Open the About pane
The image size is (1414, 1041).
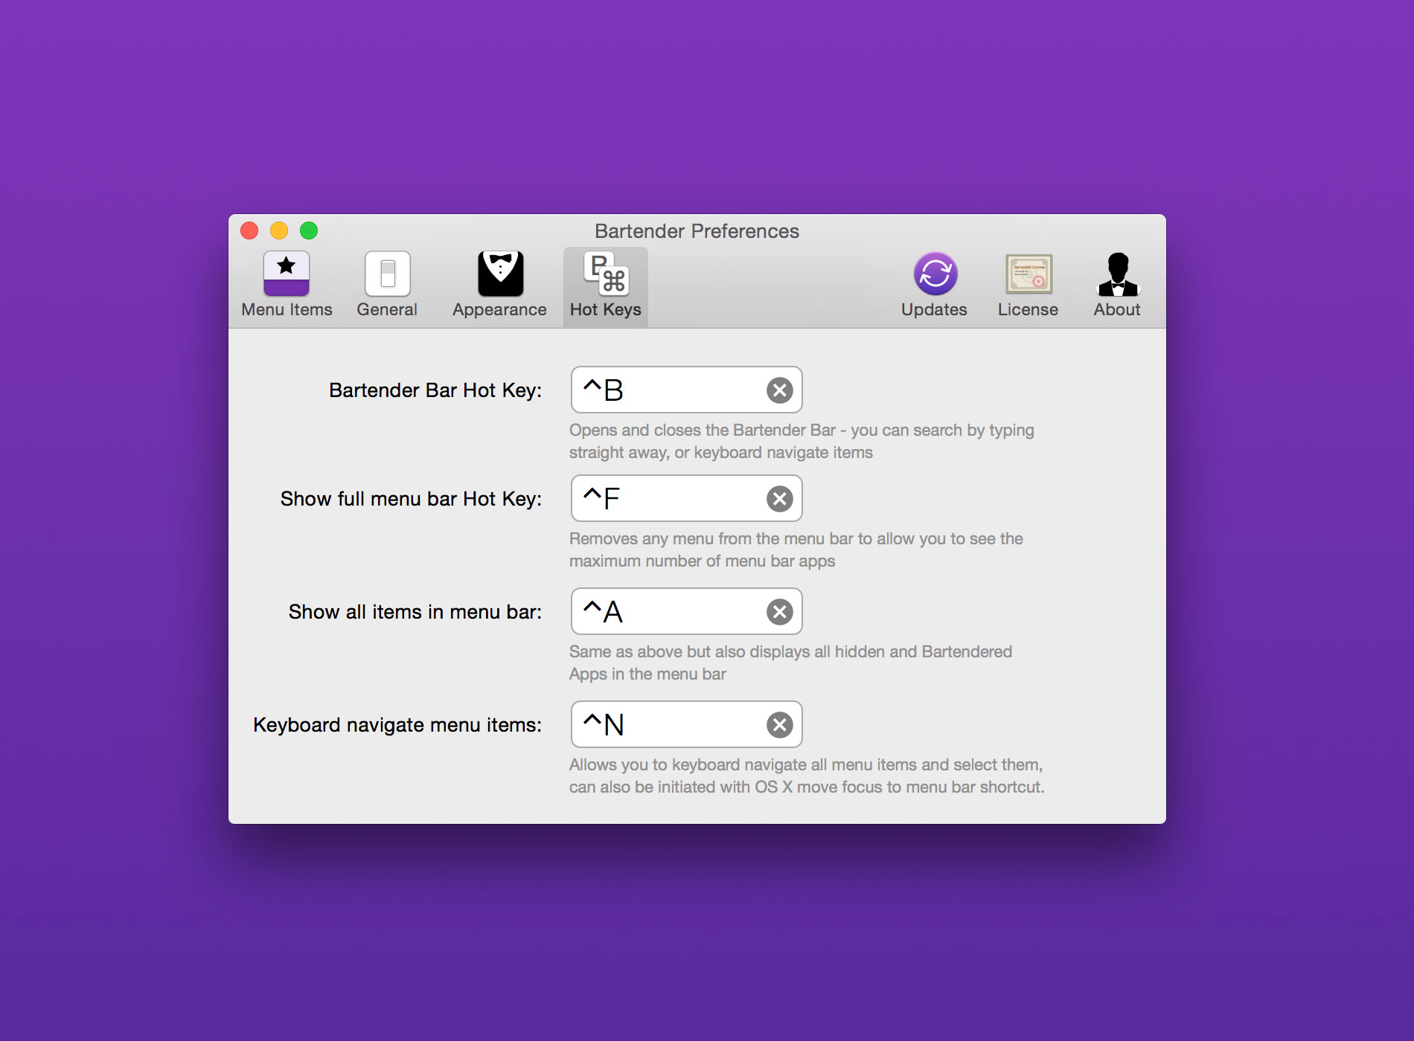point(1116,285)
